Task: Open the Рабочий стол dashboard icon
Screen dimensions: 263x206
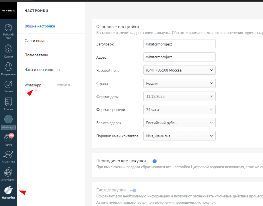Action: (8, 28)
